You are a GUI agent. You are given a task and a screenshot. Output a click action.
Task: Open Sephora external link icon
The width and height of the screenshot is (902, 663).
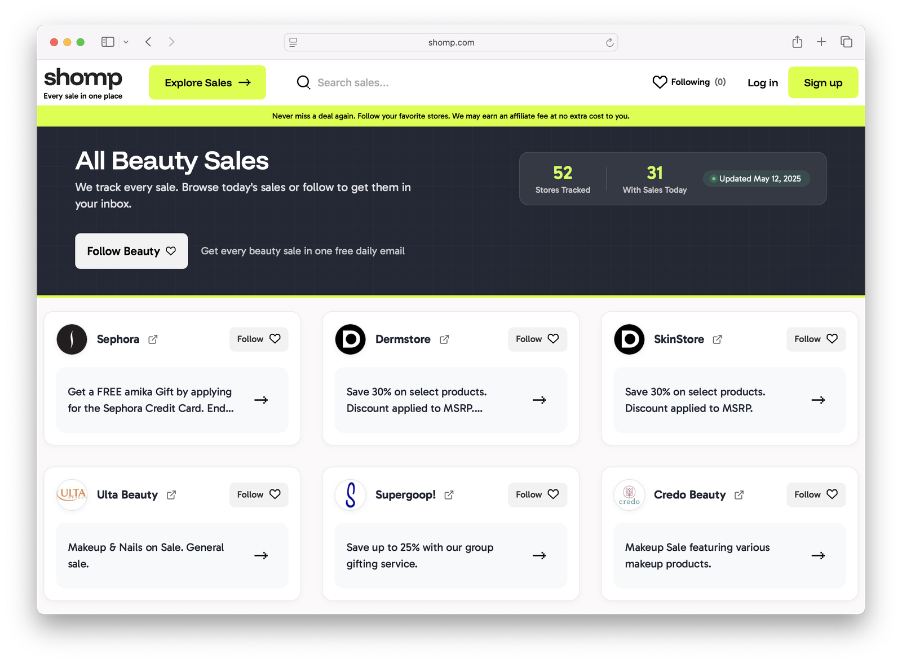coord(153,339)
